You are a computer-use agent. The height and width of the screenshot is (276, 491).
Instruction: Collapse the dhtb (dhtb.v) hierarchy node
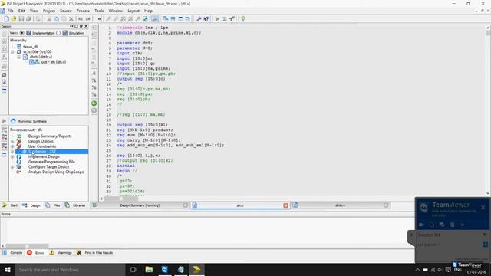18,57
